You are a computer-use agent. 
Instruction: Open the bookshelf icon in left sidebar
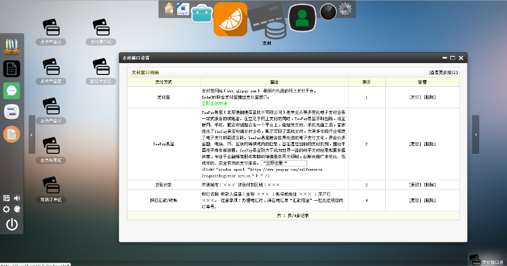pos(12,47)
